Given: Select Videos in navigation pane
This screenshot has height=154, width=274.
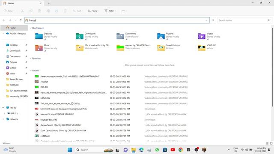Looking at the screenshot, I should click(x=13, y=68).
